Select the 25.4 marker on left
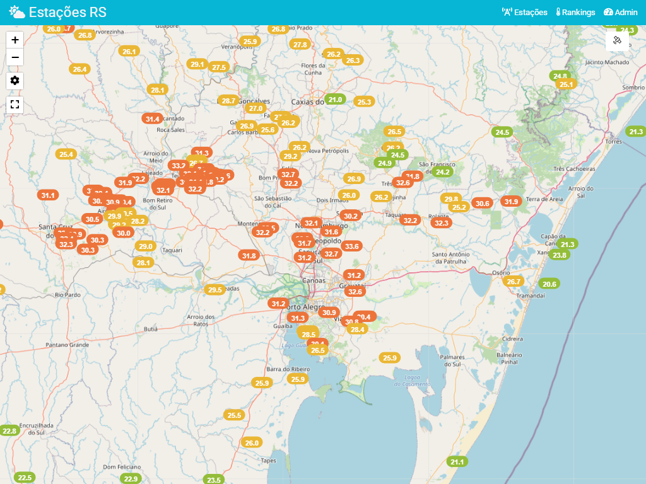The width and height of the screenshot is (646, 484). click(66, 154)
